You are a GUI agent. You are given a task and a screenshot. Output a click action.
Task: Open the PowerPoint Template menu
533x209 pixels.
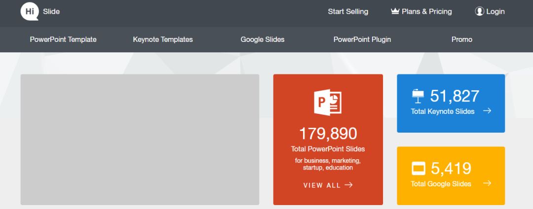click(63, 39)
